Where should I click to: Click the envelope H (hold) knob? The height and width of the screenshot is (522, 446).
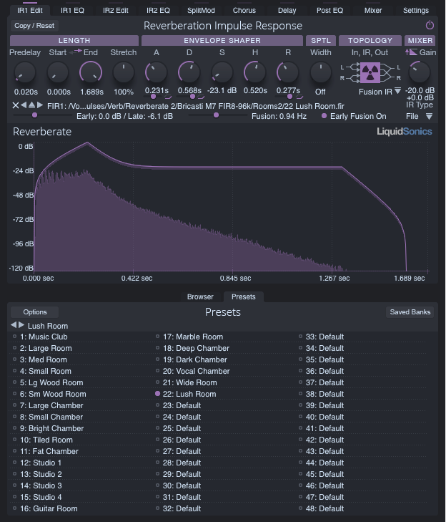tap(255, 72)
